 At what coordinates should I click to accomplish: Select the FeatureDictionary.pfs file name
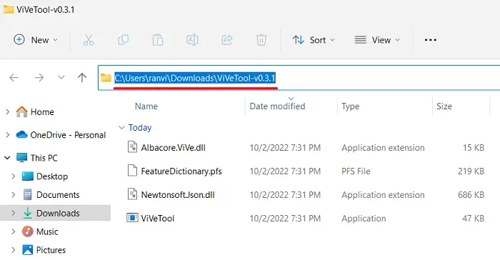(x=181, y=171)
